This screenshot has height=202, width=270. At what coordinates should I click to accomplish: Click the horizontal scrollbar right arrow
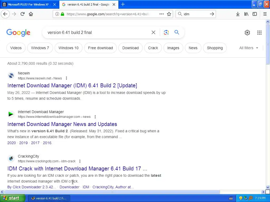coord(263,192)
